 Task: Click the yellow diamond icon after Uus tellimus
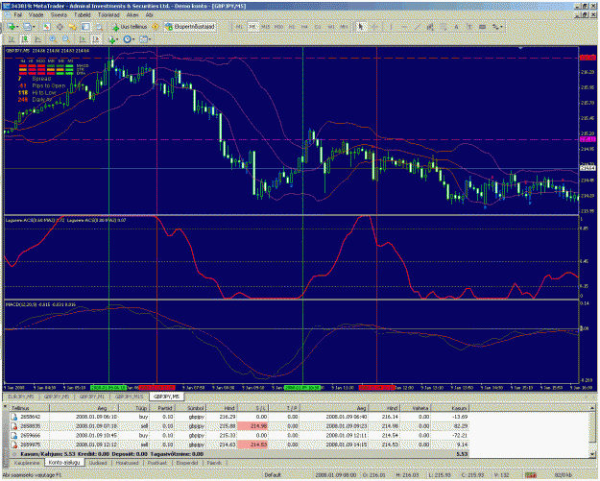click(x=156, y=27)
